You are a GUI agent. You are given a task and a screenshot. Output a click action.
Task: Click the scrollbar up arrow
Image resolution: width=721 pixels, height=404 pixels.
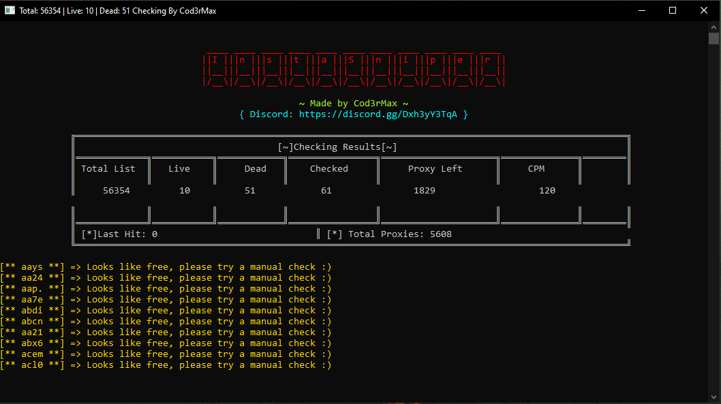pyautogui.click(x=714, y=27)
